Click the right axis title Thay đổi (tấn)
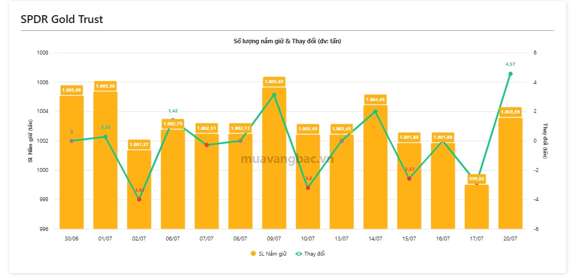575x277 pixels. 545,140
